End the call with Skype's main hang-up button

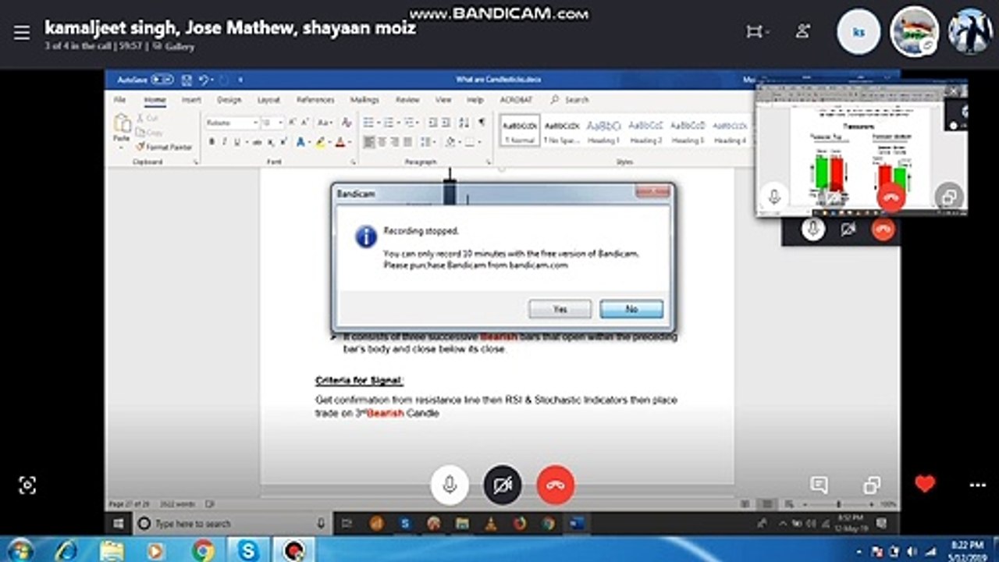pos(556,486)
